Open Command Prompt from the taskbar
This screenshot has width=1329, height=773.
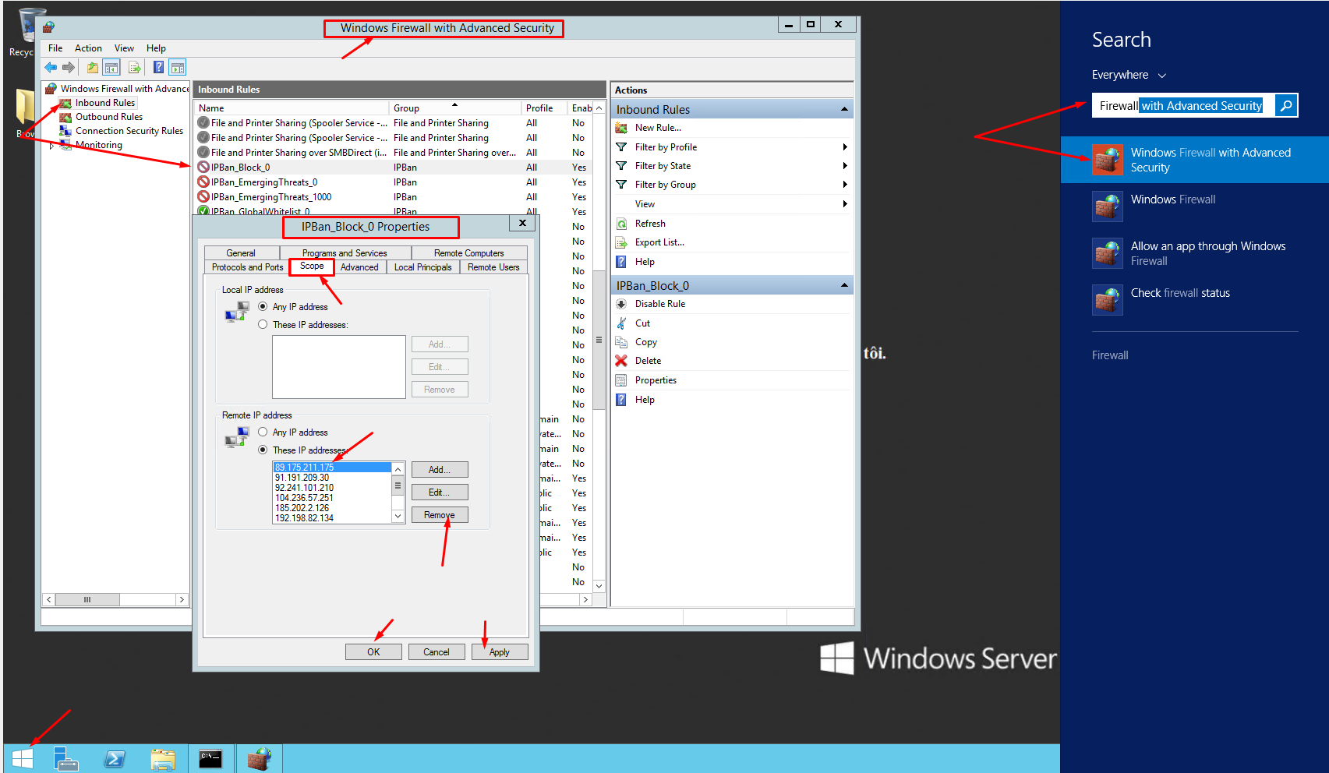210,758
